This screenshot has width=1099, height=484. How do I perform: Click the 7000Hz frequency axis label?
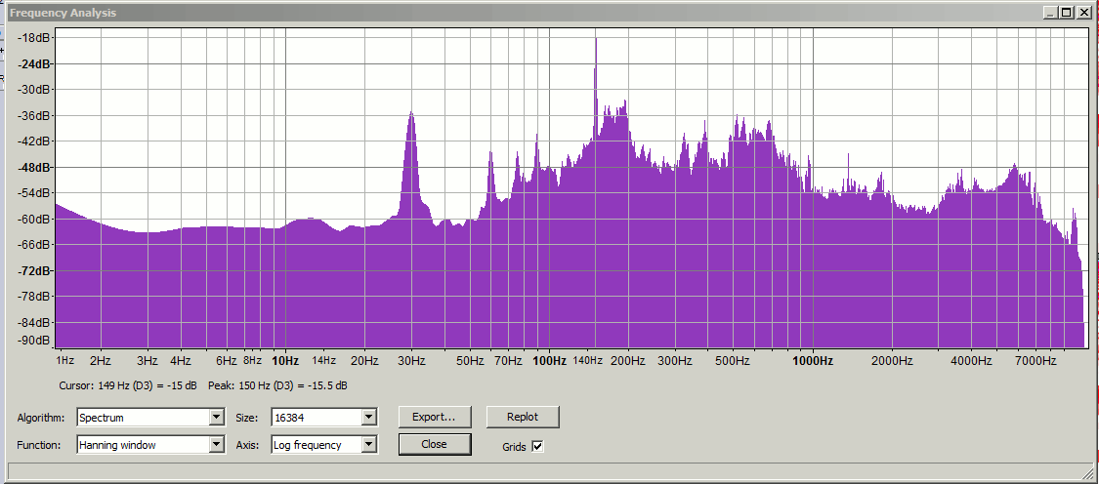coord(1036,361)
